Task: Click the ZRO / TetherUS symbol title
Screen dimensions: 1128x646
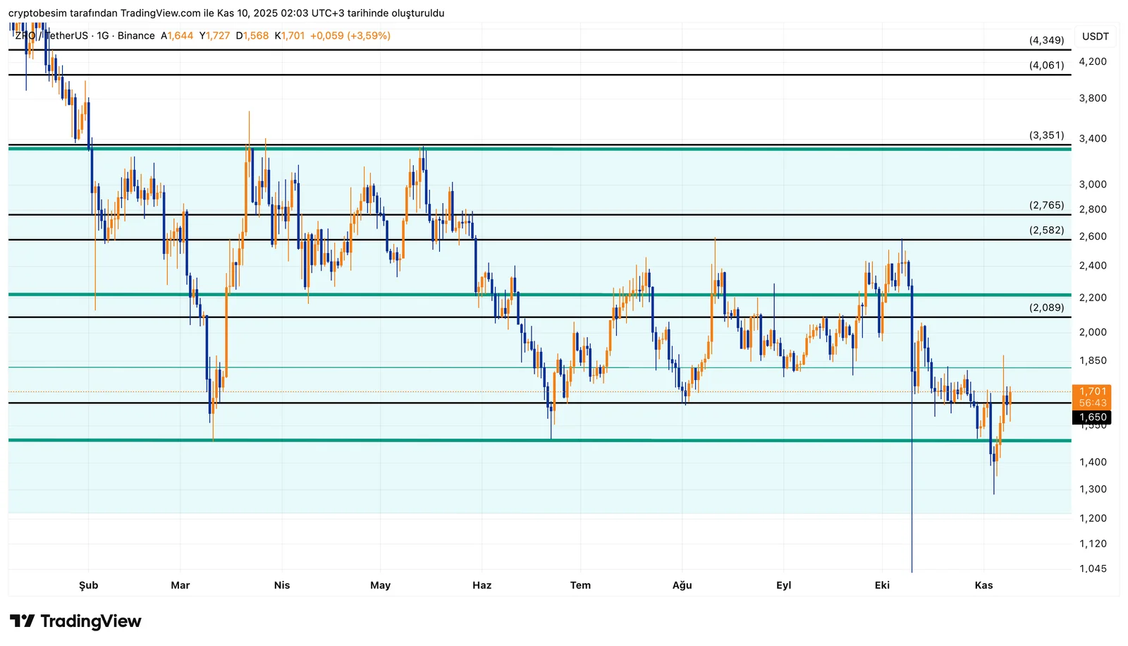Action: point(51,36)
